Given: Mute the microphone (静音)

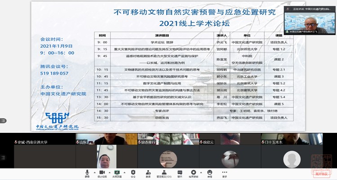Looking at the screenshot, I should point(87,173).
